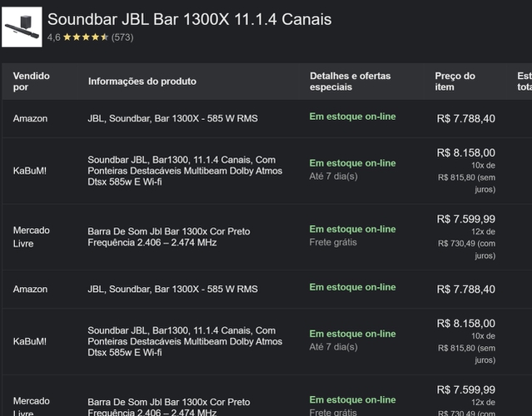The width and height of the screenshot is (532, 416).
Task: Open topmost 'JBL, Soundbar, Bar 1300X' listing
Action: coord(172,118)
